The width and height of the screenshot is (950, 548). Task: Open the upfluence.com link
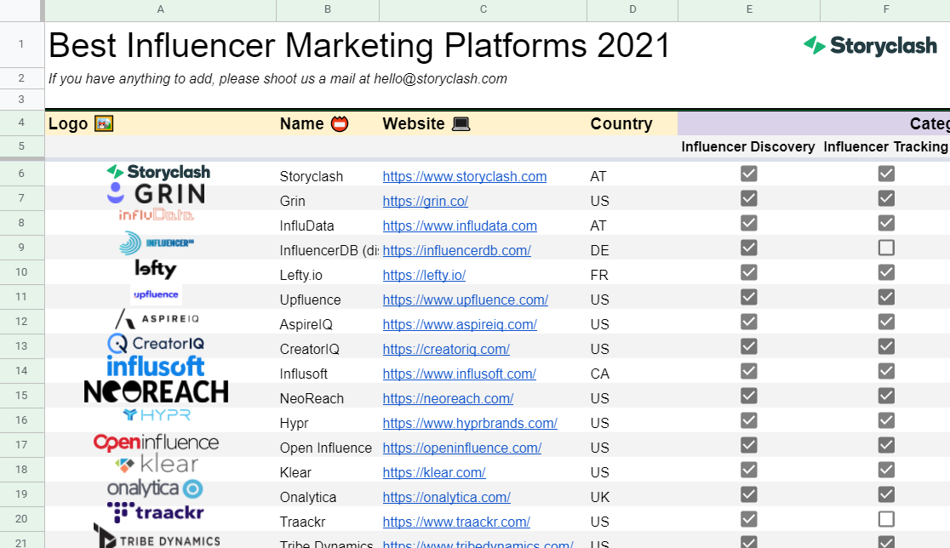pyautogui.click(x=466, y=300)
